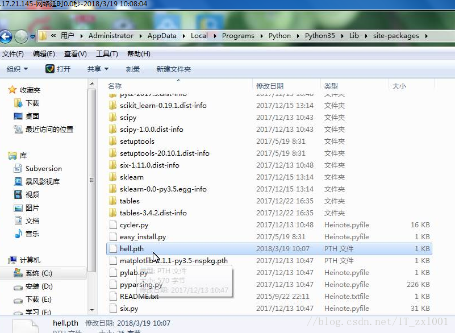Viewport: 455px width, 333px height.
Task: Select the cycler.py file icon
Action: (113, 224)
